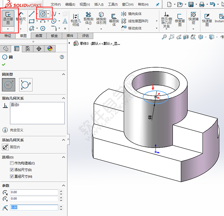Screen dimensions: 224x216
Task: Collapse the 参数 section
Action: tap(63, 186)
